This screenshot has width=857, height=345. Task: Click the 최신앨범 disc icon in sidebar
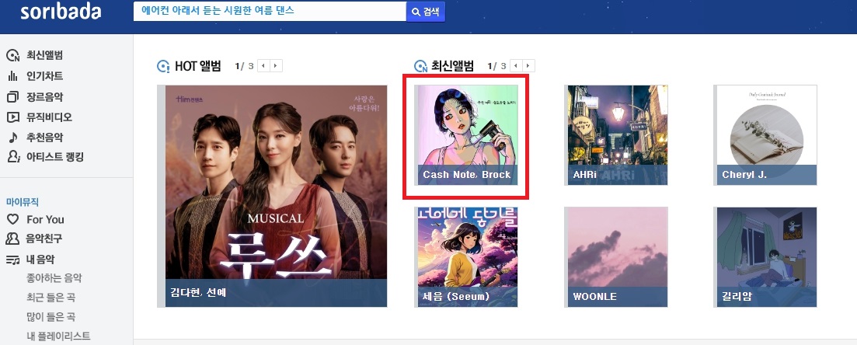click(x=12, y=55)
